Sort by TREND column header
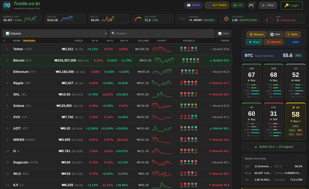 [x=225, y=41]
